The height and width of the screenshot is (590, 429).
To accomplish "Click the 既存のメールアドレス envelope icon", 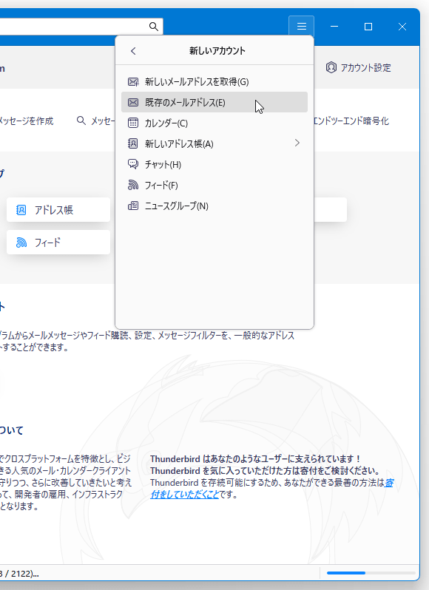I will [x=133, y=102].
